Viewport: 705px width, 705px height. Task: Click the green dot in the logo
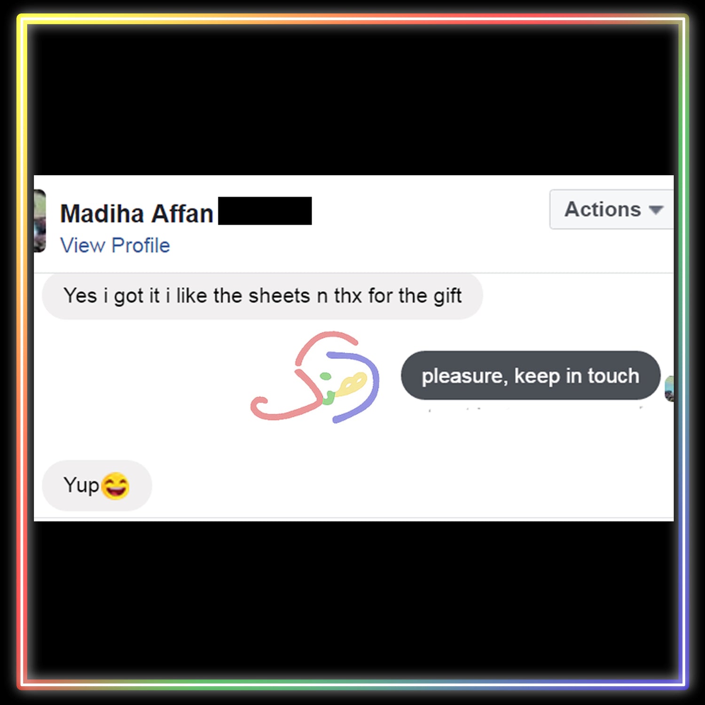325,376
